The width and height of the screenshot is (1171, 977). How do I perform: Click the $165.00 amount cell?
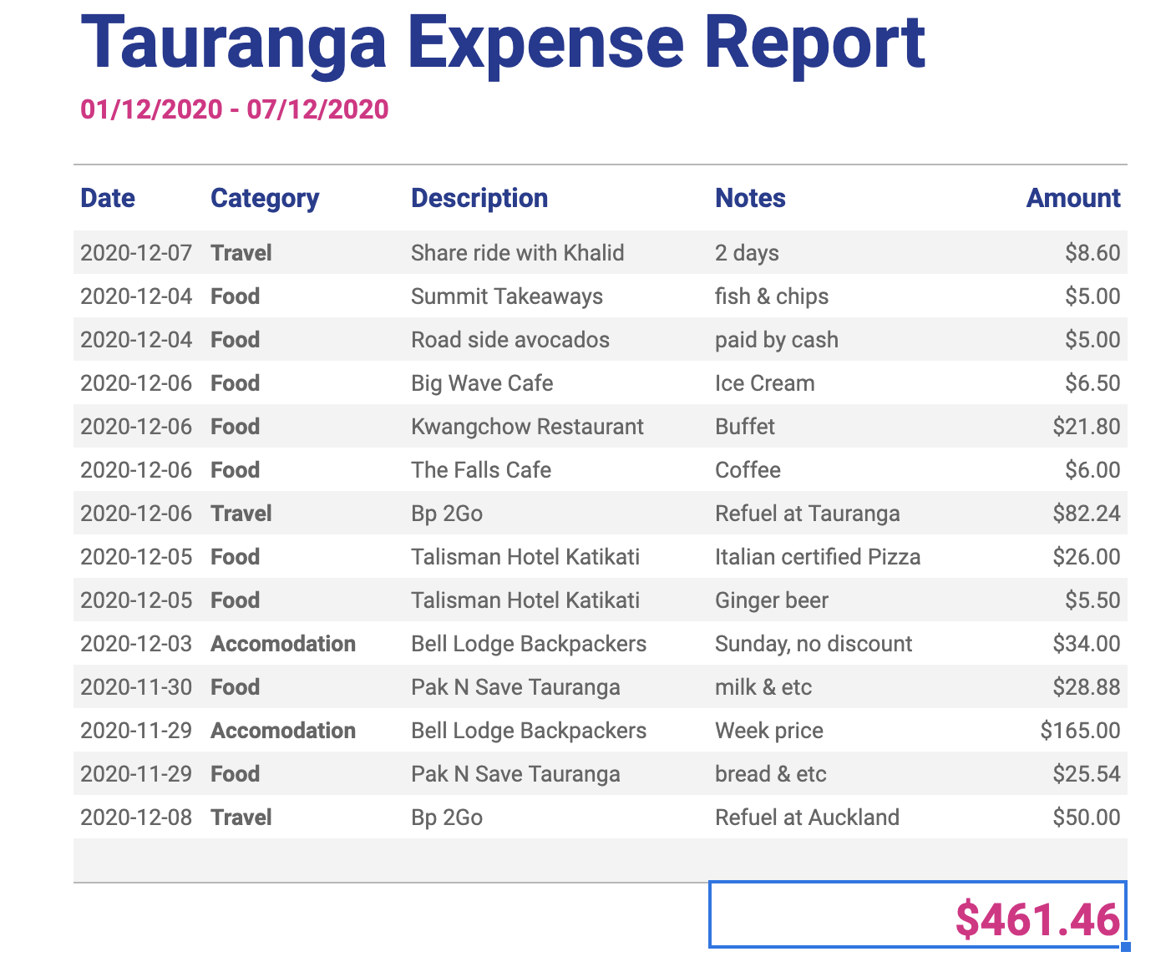point(1080,731)
